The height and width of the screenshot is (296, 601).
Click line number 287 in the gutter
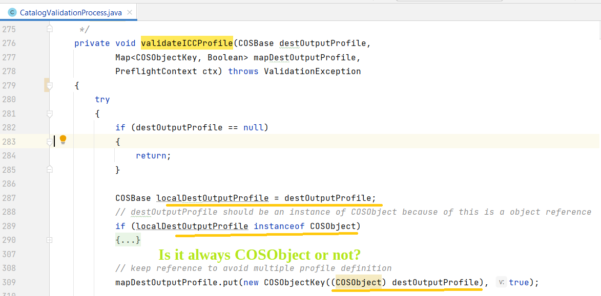(8, 198)
